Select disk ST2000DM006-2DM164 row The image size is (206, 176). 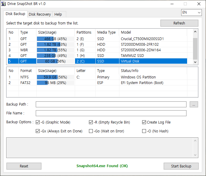point(98,50)
